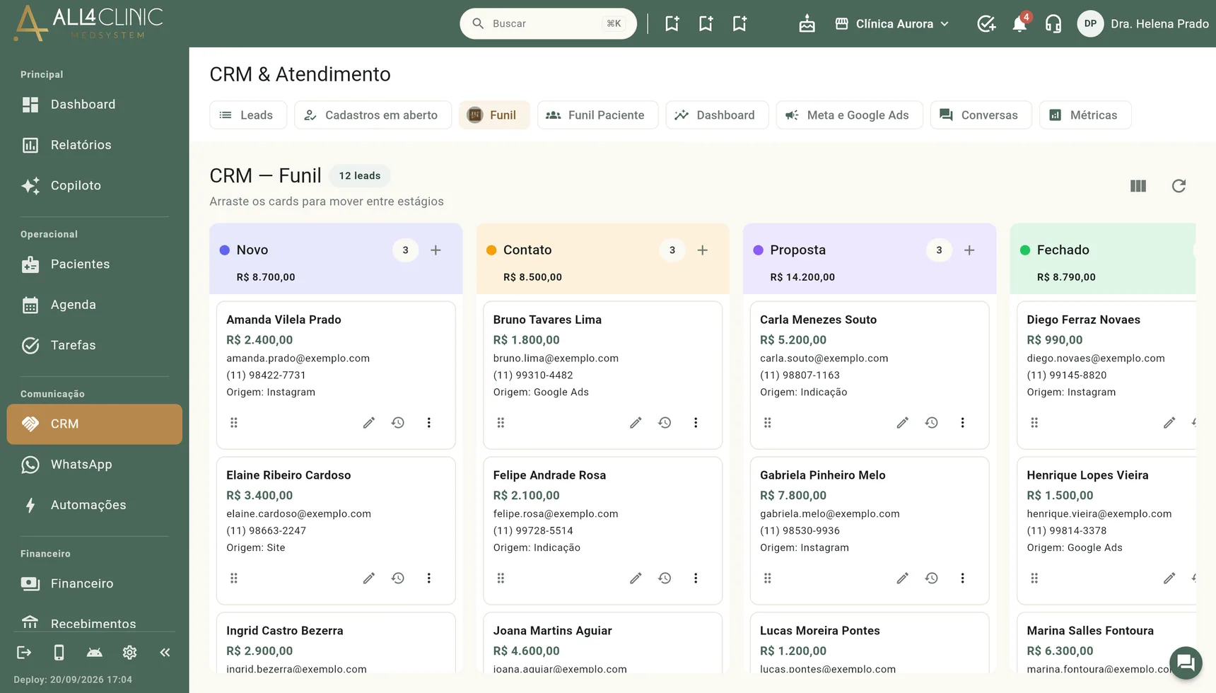Open Agenda in sidebar
The width and height of the screenshot is (1216, 693).
click(x=94, y=305)
